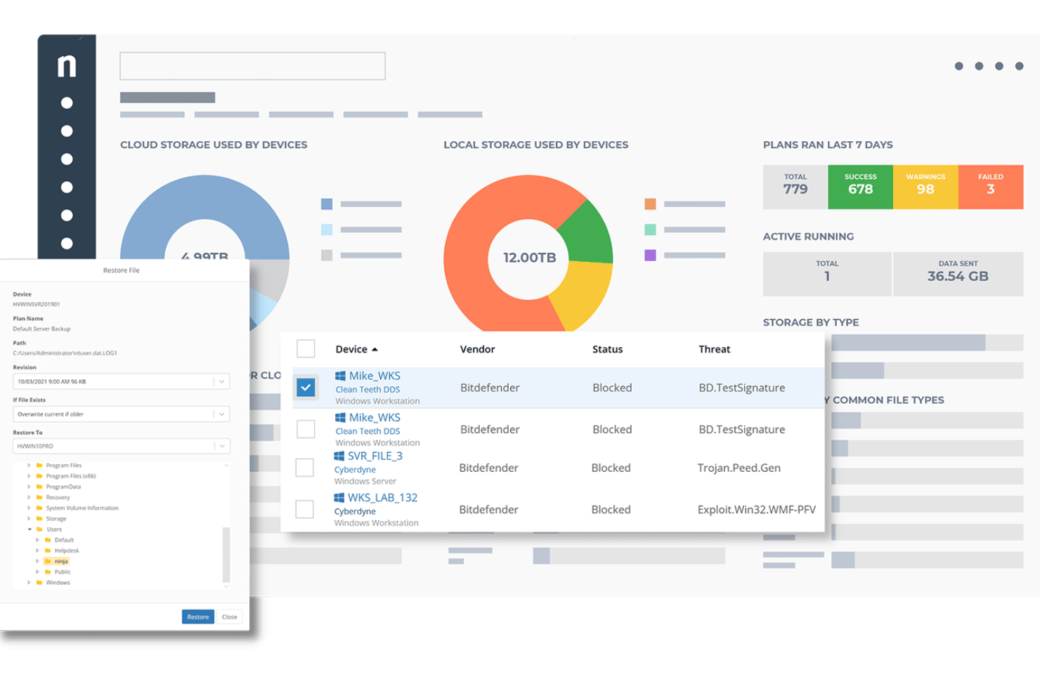The width and height of the screenshot is (1040, 693).
Task: Click the Windows icon beside WKS_LAB_132
Action: pyautogui.click(x=341, y=497)
